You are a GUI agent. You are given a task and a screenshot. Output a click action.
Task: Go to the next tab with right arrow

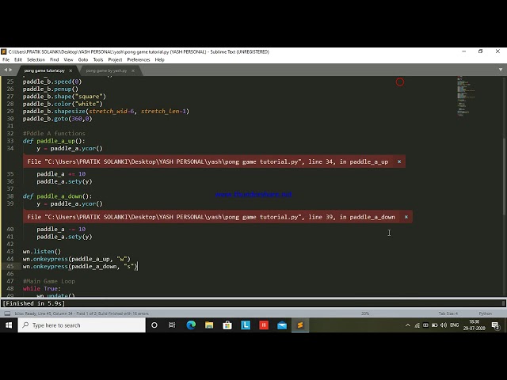click(10, 70)
